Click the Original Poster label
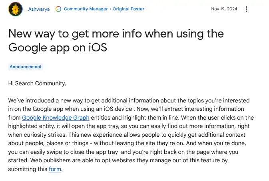This screenshot has height=181, width=269. coord(128,9)
